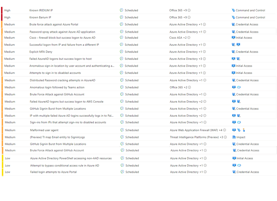The height and width of the screenshot is (201, 277).
Task: Click info icon in Explicit MFA Deny row
Action: pos(204,52)
